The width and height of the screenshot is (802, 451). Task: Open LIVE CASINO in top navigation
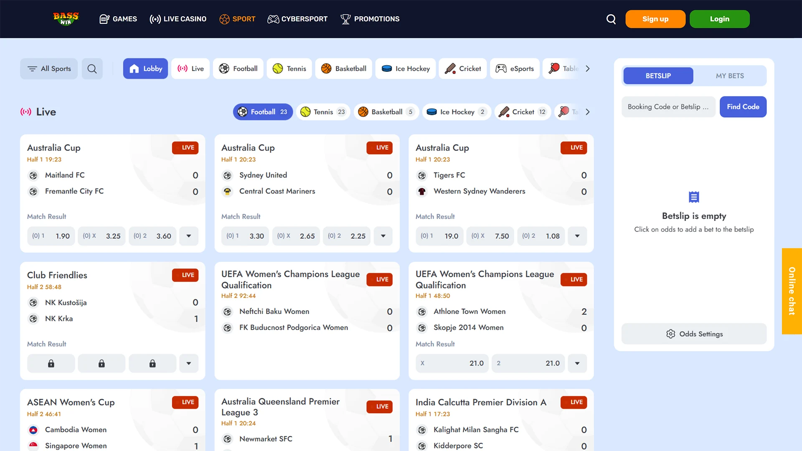coord(178,19)
